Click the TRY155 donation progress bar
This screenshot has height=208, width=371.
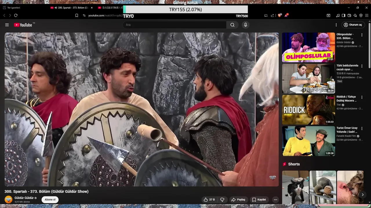point(185,10)
